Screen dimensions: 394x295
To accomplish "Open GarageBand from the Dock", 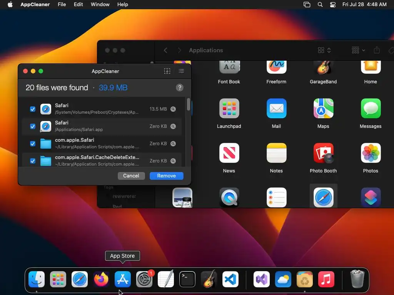I will coord(209,279).
